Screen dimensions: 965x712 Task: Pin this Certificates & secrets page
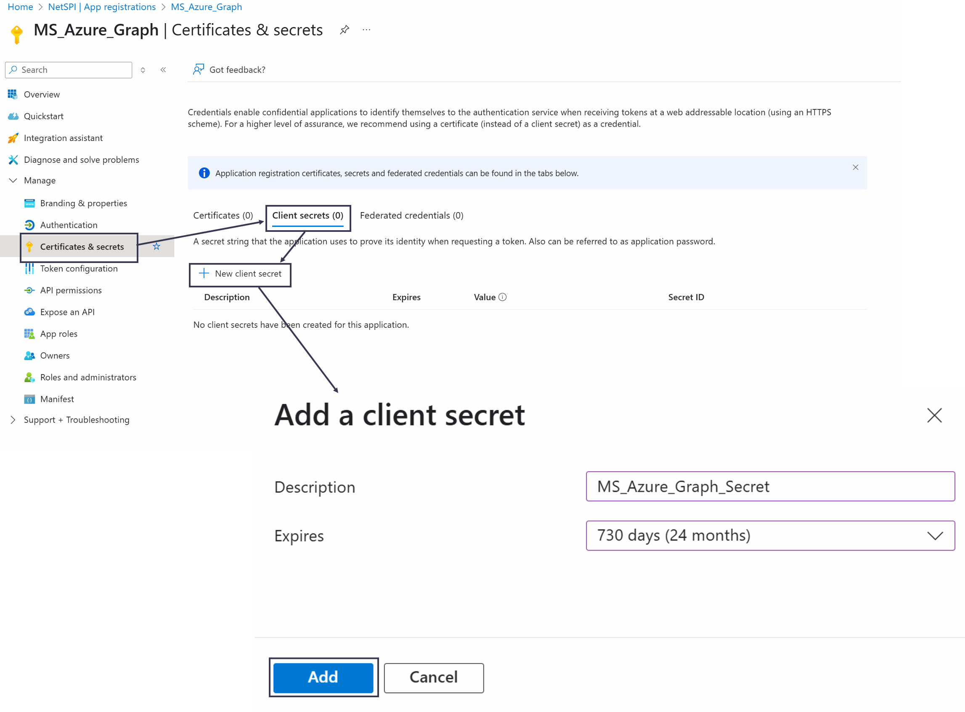pyautogui.click(x=344, y=30)
